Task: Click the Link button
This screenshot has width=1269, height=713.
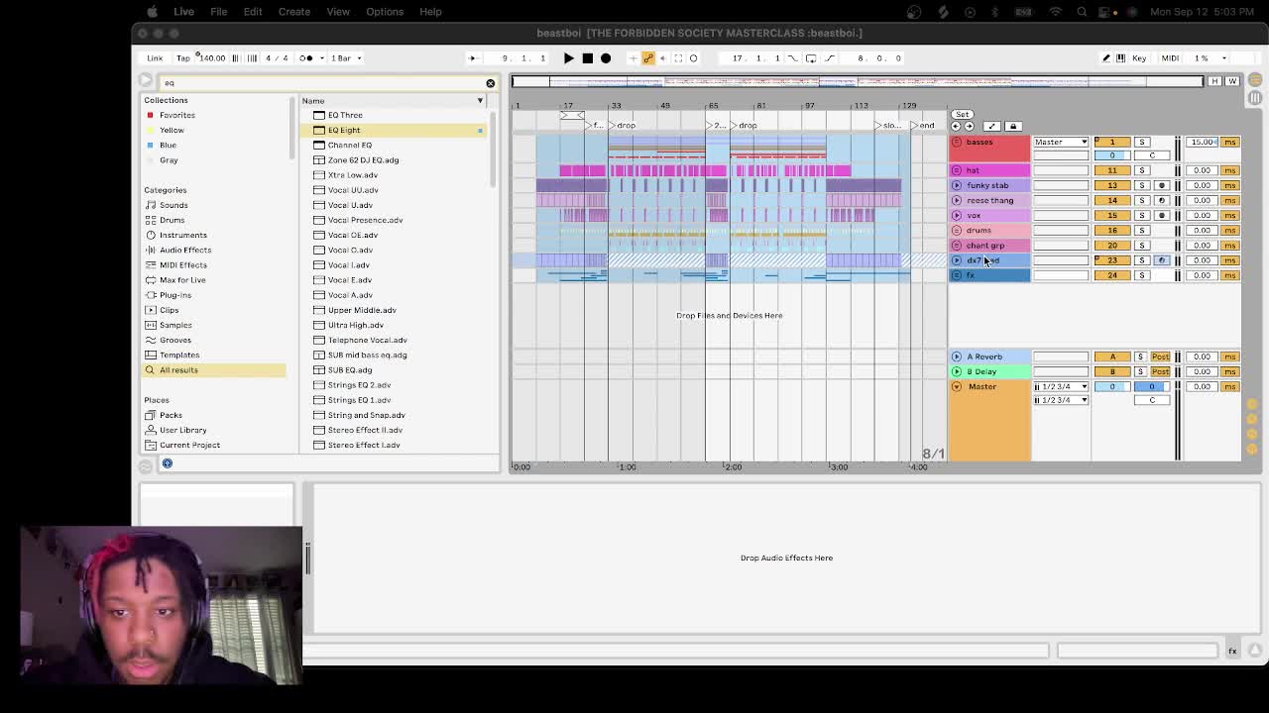Action: tap(156, 57)
